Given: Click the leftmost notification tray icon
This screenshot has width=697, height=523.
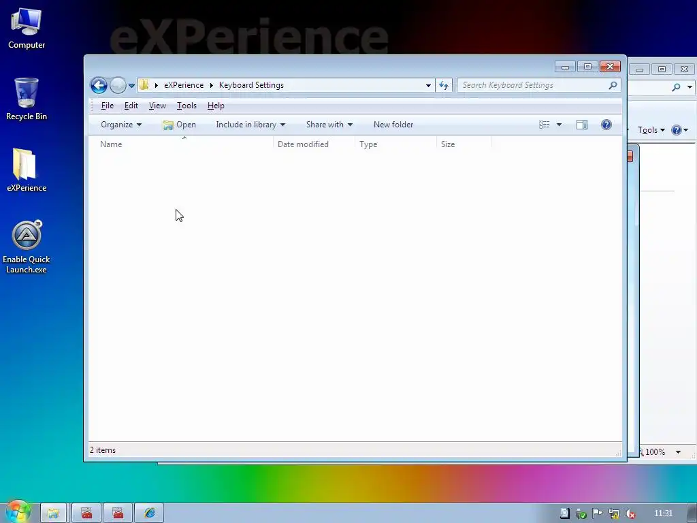Looking at the screenshot, I should coord(564,513).
